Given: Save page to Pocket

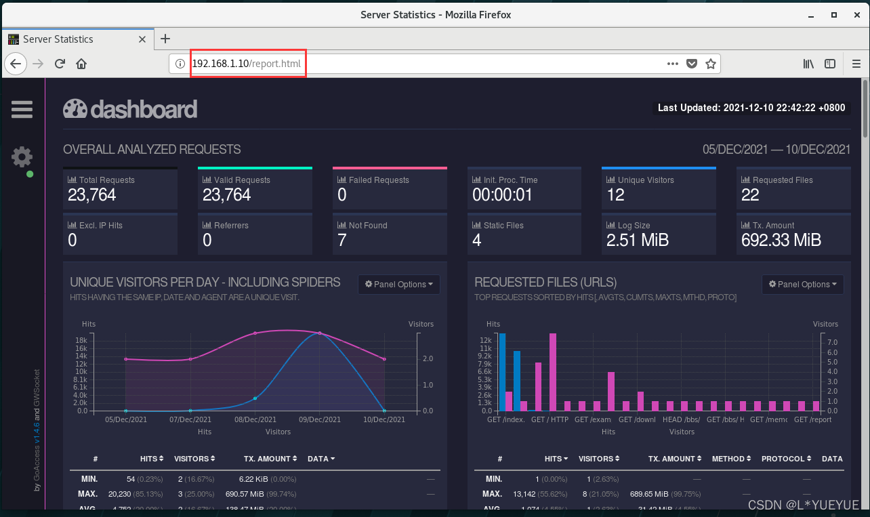Looking at the screenshot, I should 692,64.
